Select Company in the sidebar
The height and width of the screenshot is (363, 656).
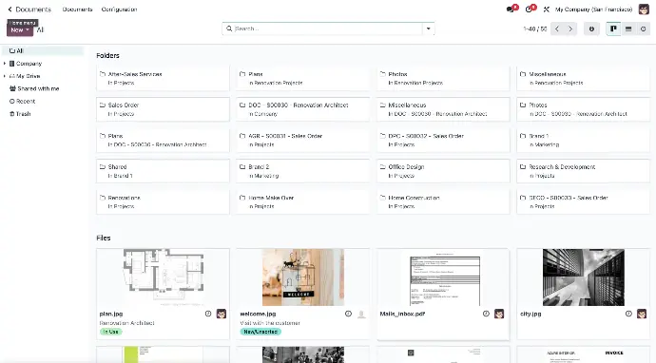(29, 64)
